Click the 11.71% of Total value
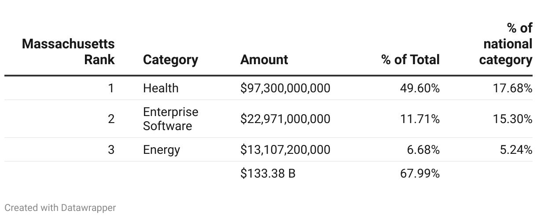The height and width of the screenshot is (218, 537). (x=420, y=119)
